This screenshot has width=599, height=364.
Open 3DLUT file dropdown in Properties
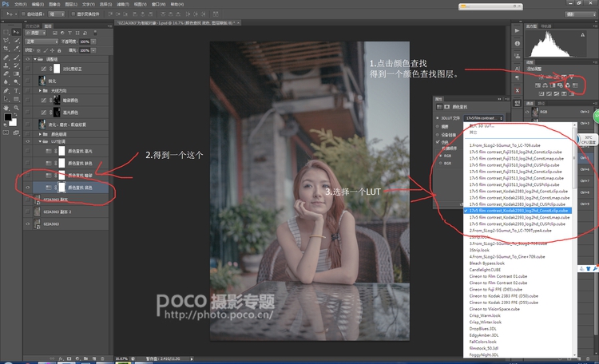point(484,118)
